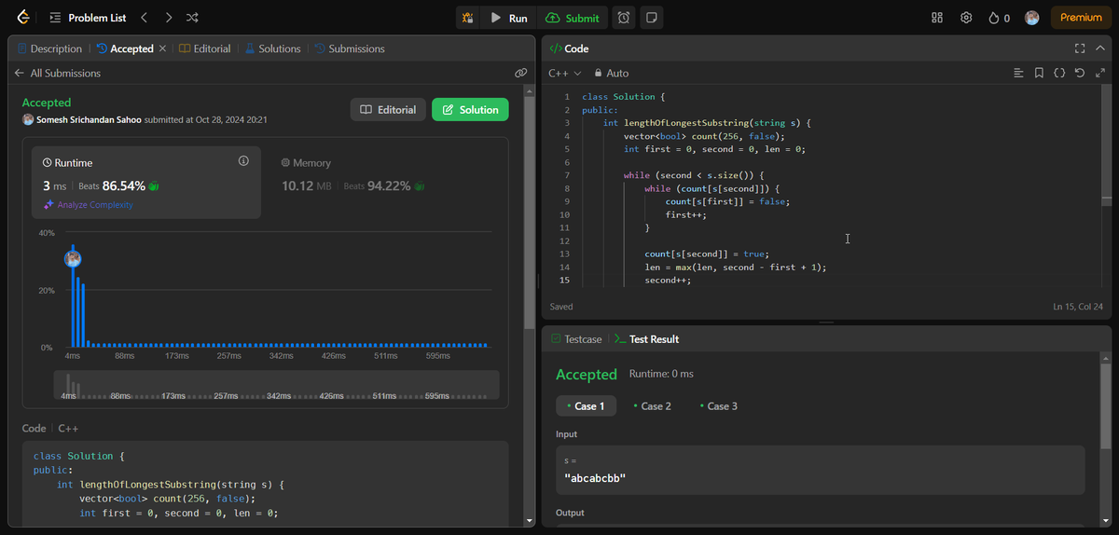Toggle fullscreen for Code panel

pyautogui.click(x=1080, y=48)
